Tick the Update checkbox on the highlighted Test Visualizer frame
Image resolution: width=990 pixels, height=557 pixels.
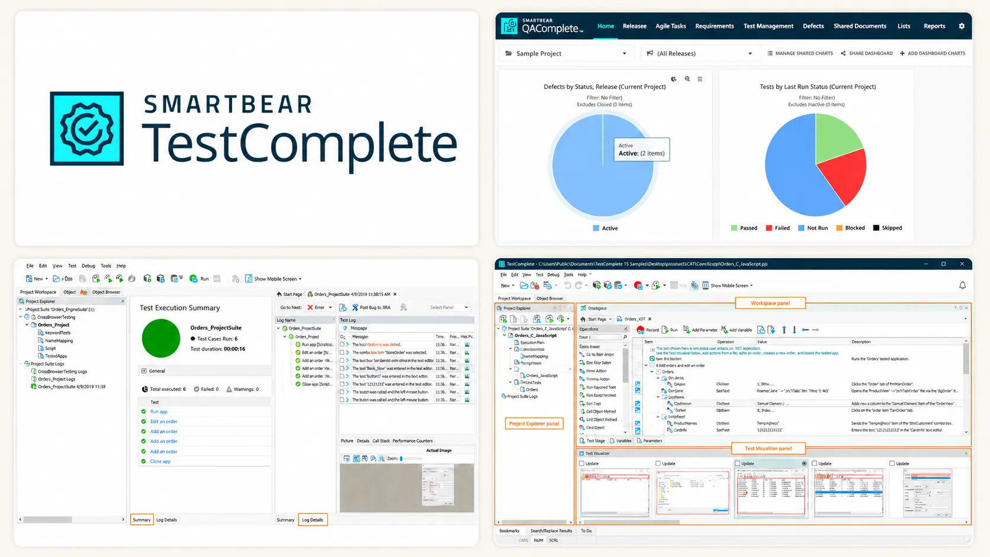click(x=738, y=463)
